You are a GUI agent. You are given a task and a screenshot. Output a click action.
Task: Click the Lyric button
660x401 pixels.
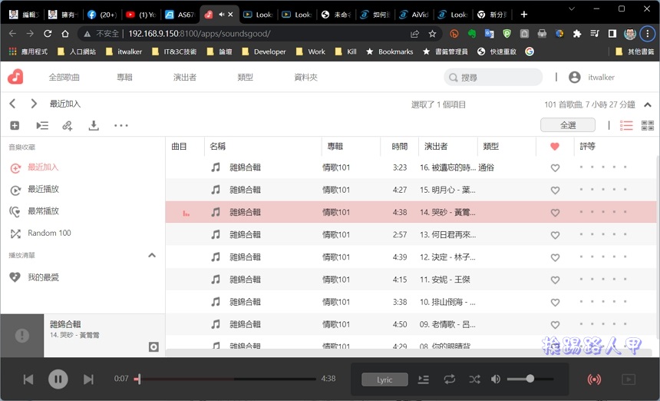[384, 379]
